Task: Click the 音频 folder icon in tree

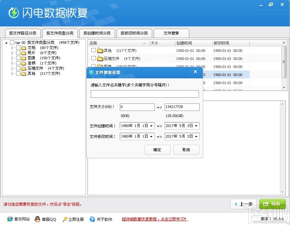Action: point(24,64)
